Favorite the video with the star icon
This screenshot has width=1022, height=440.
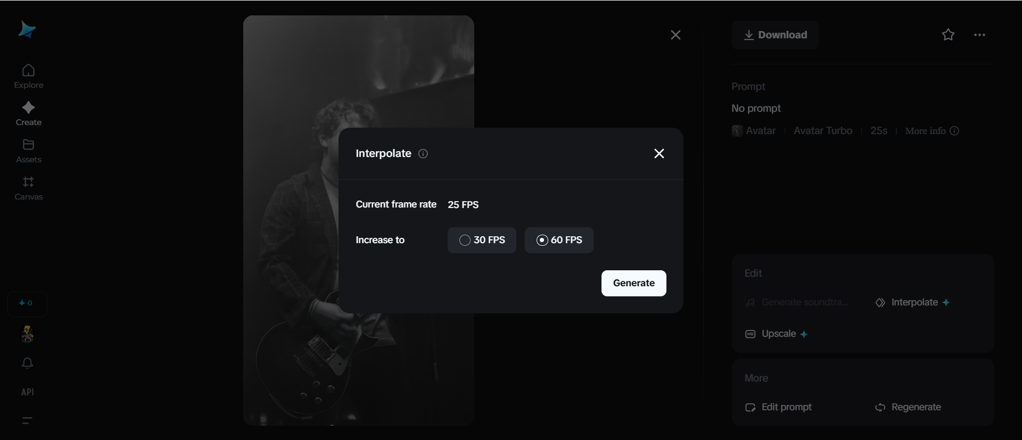pos(949,35)
